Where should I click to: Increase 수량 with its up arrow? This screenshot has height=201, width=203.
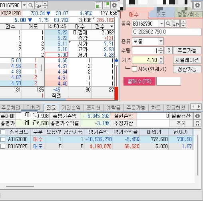pos(161,49)
